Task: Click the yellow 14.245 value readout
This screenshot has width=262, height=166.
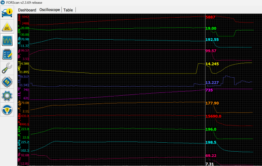Action: 213,64
